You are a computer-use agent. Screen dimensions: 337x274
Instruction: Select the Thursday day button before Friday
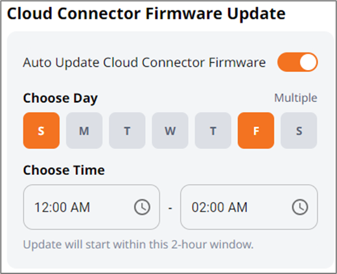pos(213,130)
